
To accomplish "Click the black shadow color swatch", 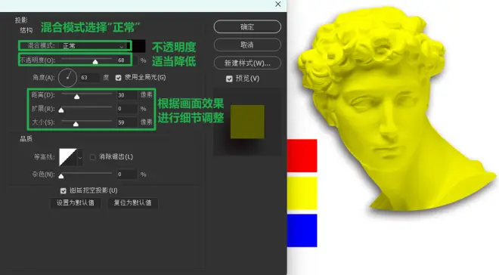I will pyautogui.click(x=139, y=46).
